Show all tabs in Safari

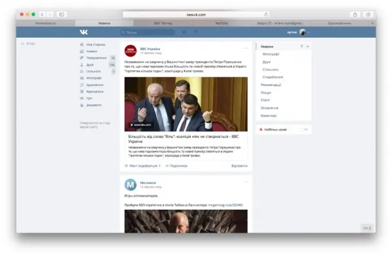[368, 14]
